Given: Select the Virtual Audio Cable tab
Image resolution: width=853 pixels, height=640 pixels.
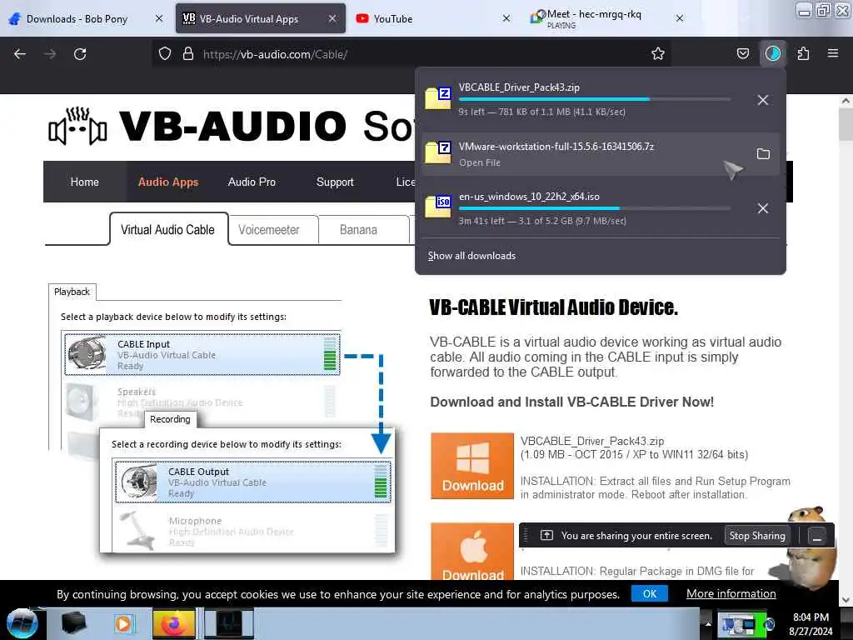Looking at the screenshot, I should (168, 230).
